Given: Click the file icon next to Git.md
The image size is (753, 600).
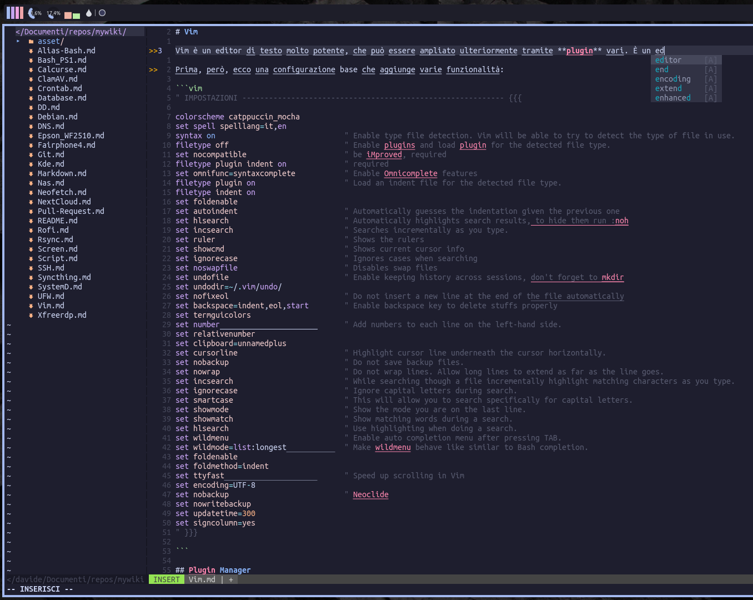Looking at the screenshot, I should point(31,154).
